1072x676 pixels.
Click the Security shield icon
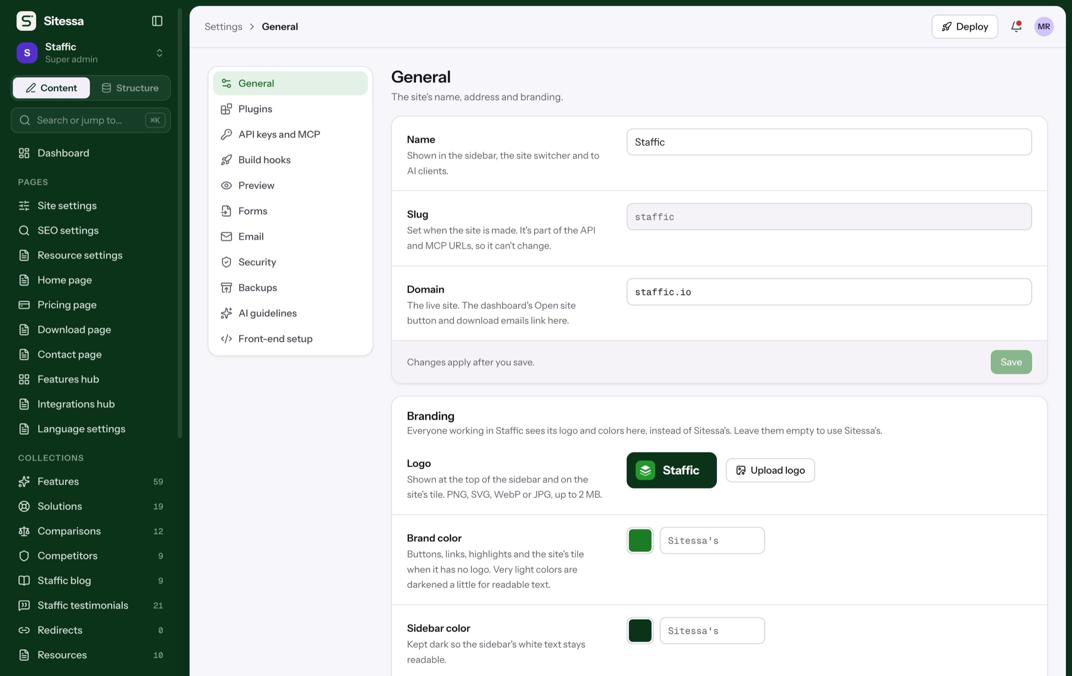pos(226,262)
